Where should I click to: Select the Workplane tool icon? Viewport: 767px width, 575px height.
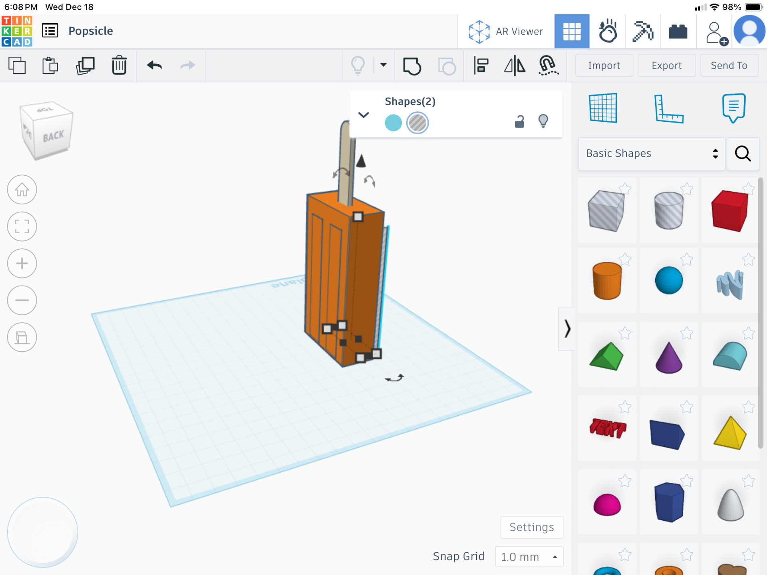click(603, 108)
